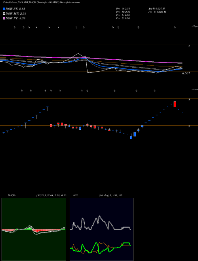The width and height of the screenshot is (198, 261).
Task: Click the blue DOW ST legend swatch
Action: tap(4, 9)
